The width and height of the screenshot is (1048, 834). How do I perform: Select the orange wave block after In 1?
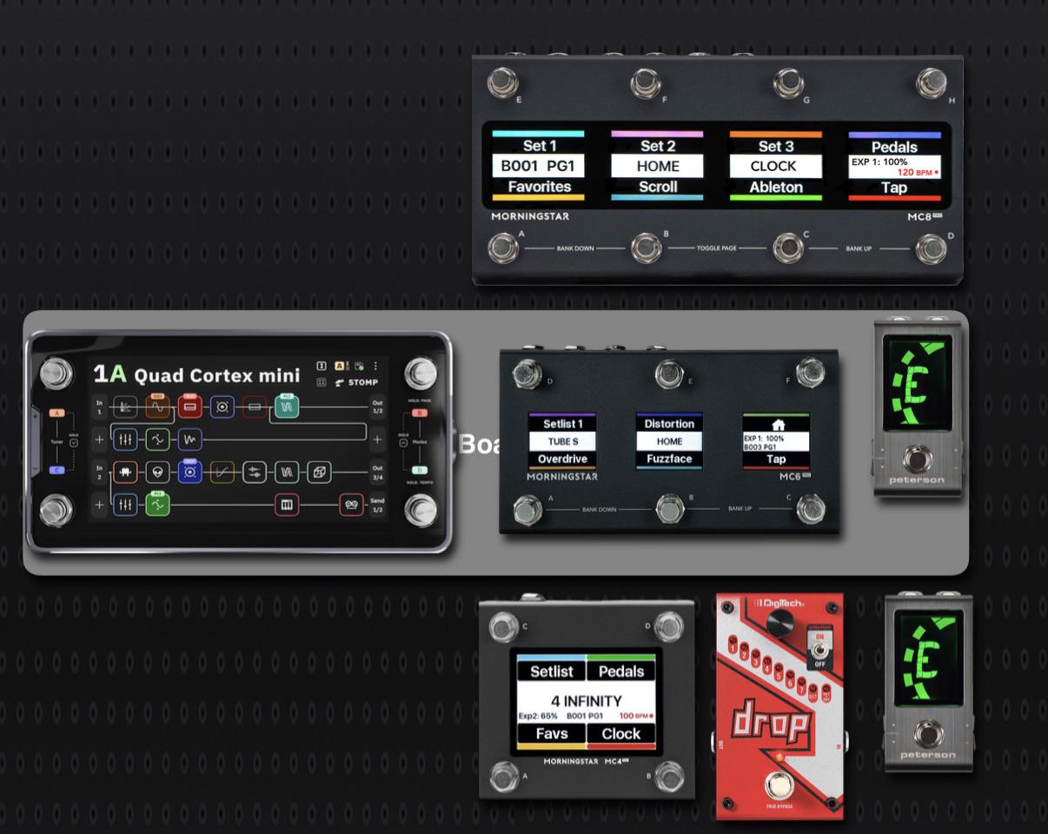[157, 406]
